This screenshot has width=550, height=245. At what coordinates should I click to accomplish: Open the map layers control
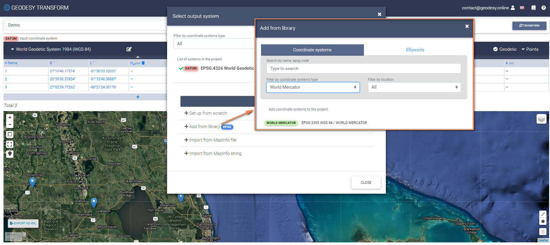541,119
